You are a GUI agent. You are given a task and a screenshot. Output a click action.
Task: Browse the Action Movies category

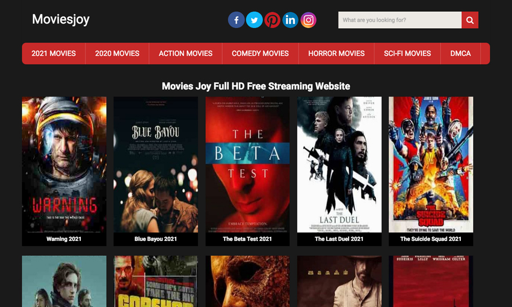coord(185,53)
